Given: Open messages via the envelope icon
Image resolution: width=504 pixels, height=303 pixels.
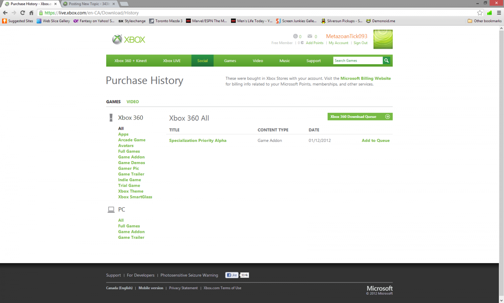Looking at the screenshot, I should 310,36.
